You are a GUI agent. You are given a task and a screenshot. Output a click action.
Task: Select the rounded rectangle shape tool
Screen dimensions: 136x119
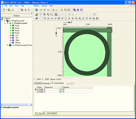click(55, 18)
